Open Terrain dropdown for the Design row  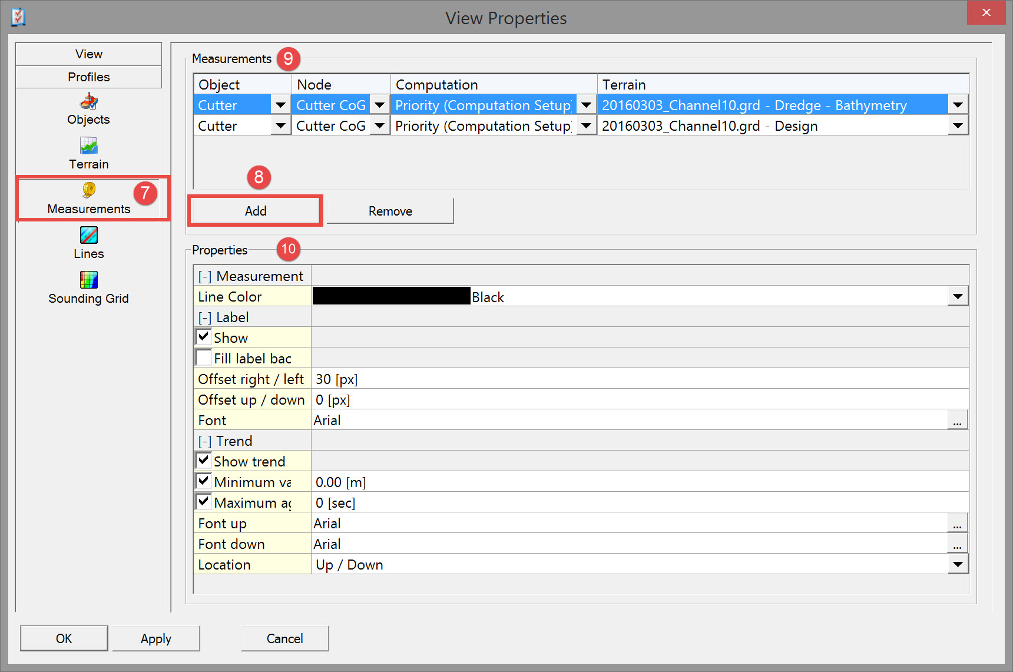click(958, 125)
